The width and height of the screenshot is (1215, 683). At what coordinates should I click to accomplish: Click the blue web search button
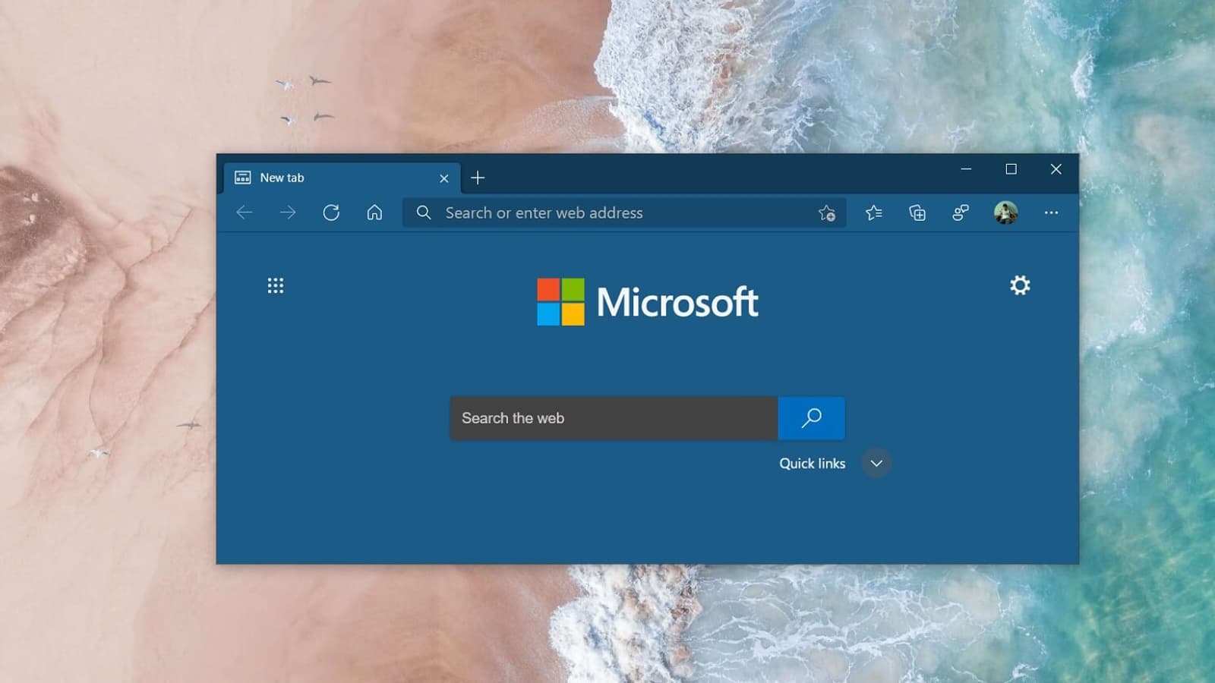811,418
